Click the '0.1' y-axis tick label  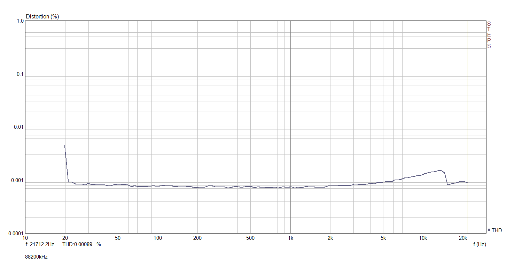pos(20,74)
